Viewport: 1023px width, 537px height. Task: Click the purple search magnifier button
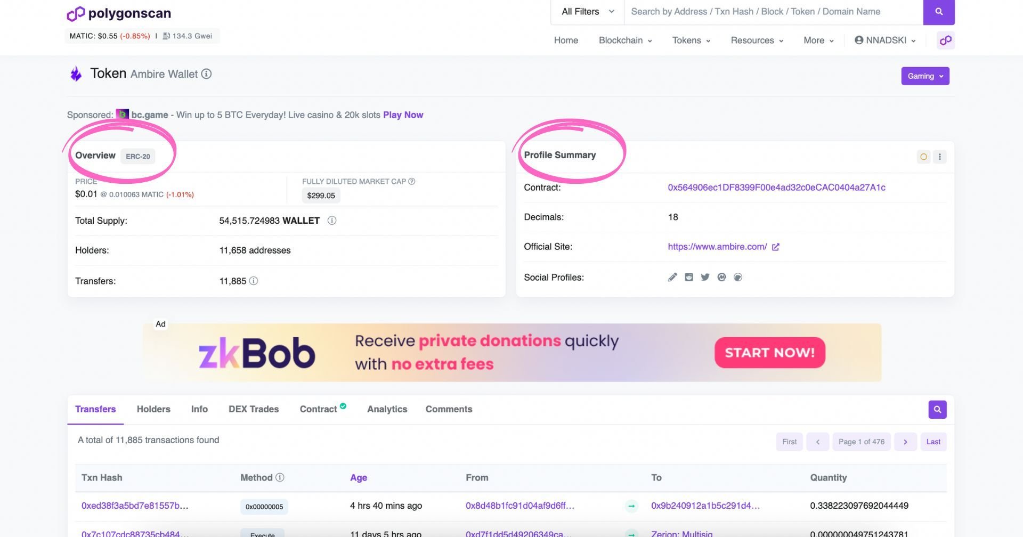[x=939, y=12]
